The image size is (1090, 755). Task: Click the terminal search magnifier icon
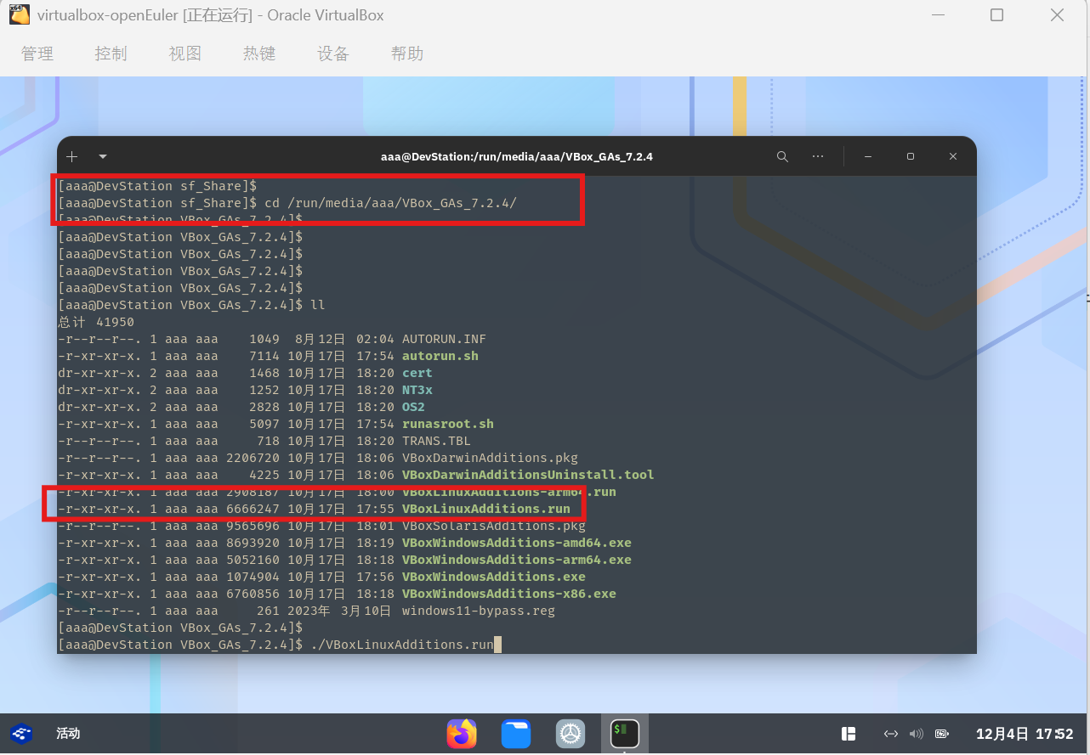coord(782,157)
